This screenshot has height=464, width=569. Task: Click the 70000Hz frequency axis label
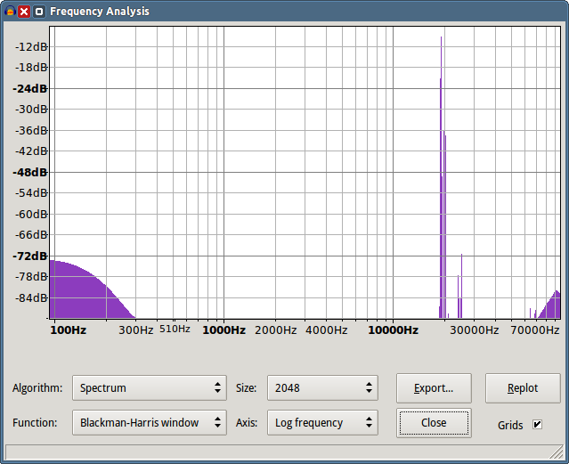[x=535, y=330]
